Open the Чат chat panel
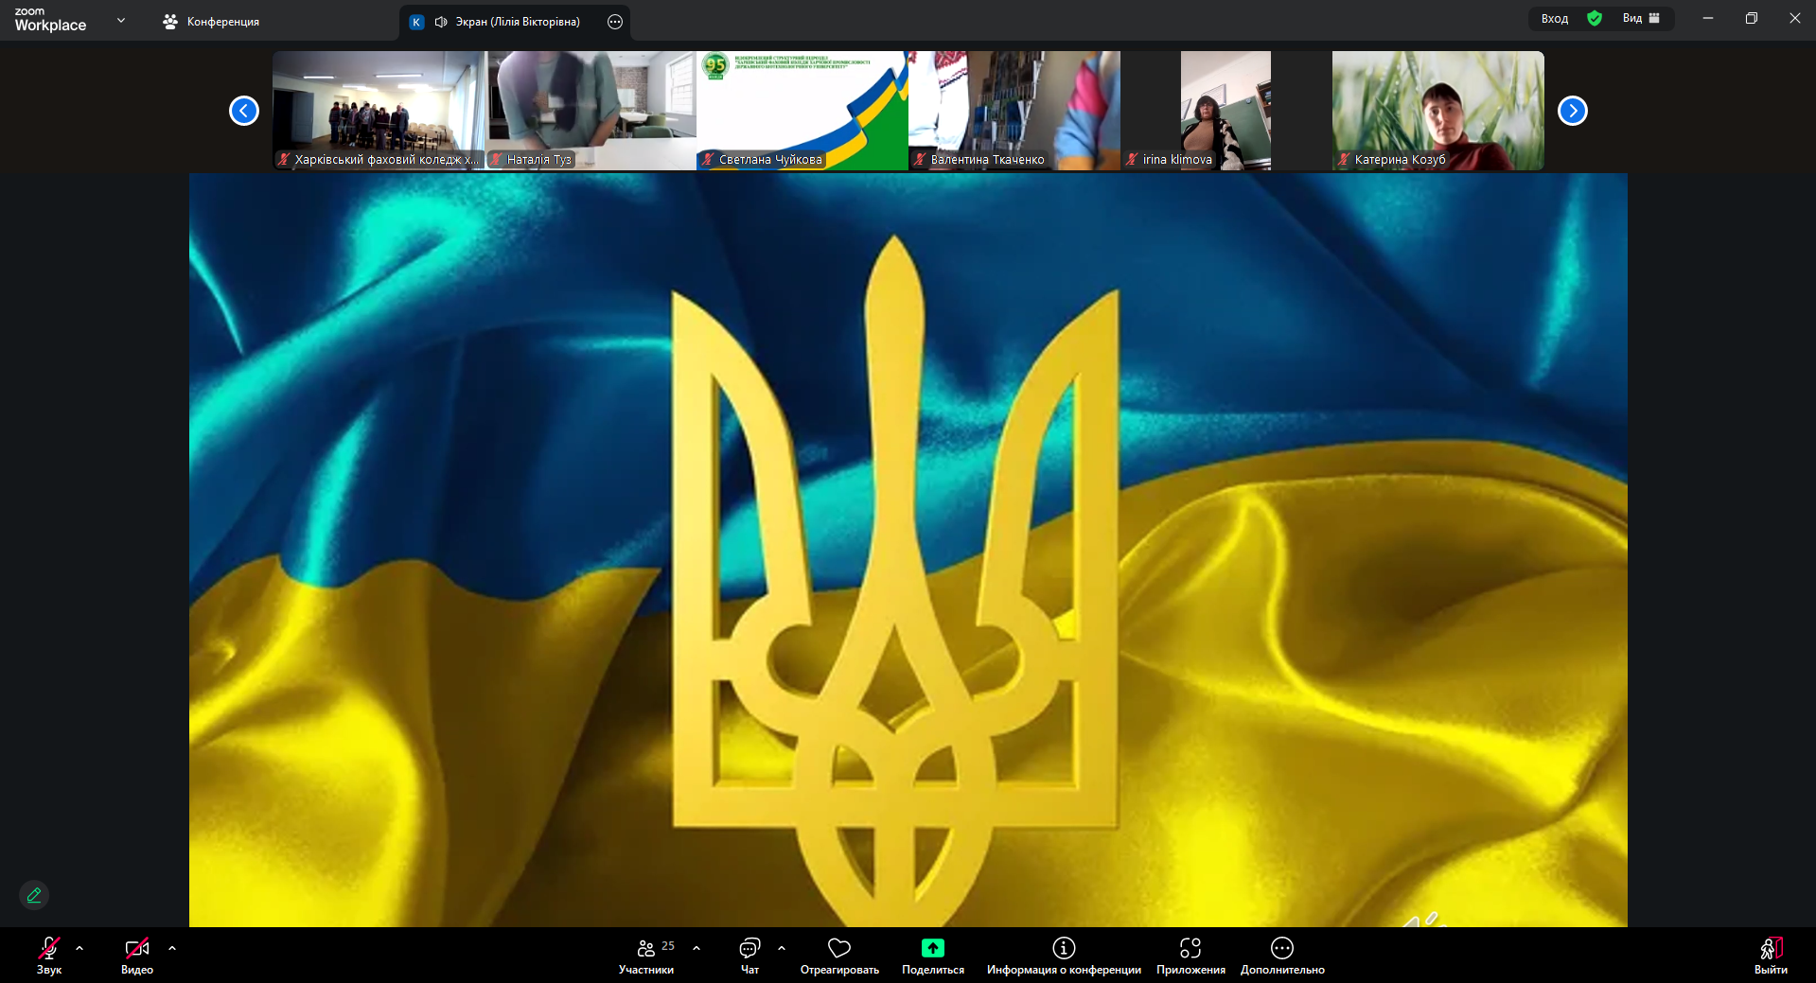1816x983 pixels. pyautogui.click(x=749, y=956)
